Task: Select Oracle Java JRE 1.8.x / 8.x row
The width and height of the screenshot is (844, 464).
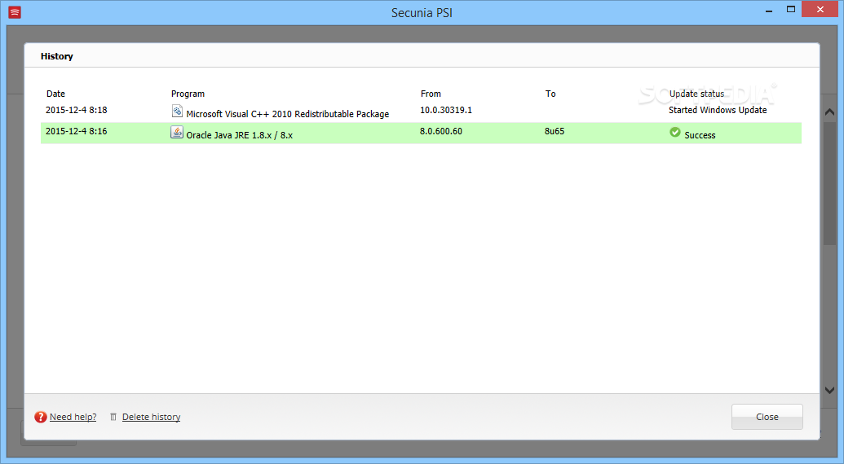Action: (421, 134)
